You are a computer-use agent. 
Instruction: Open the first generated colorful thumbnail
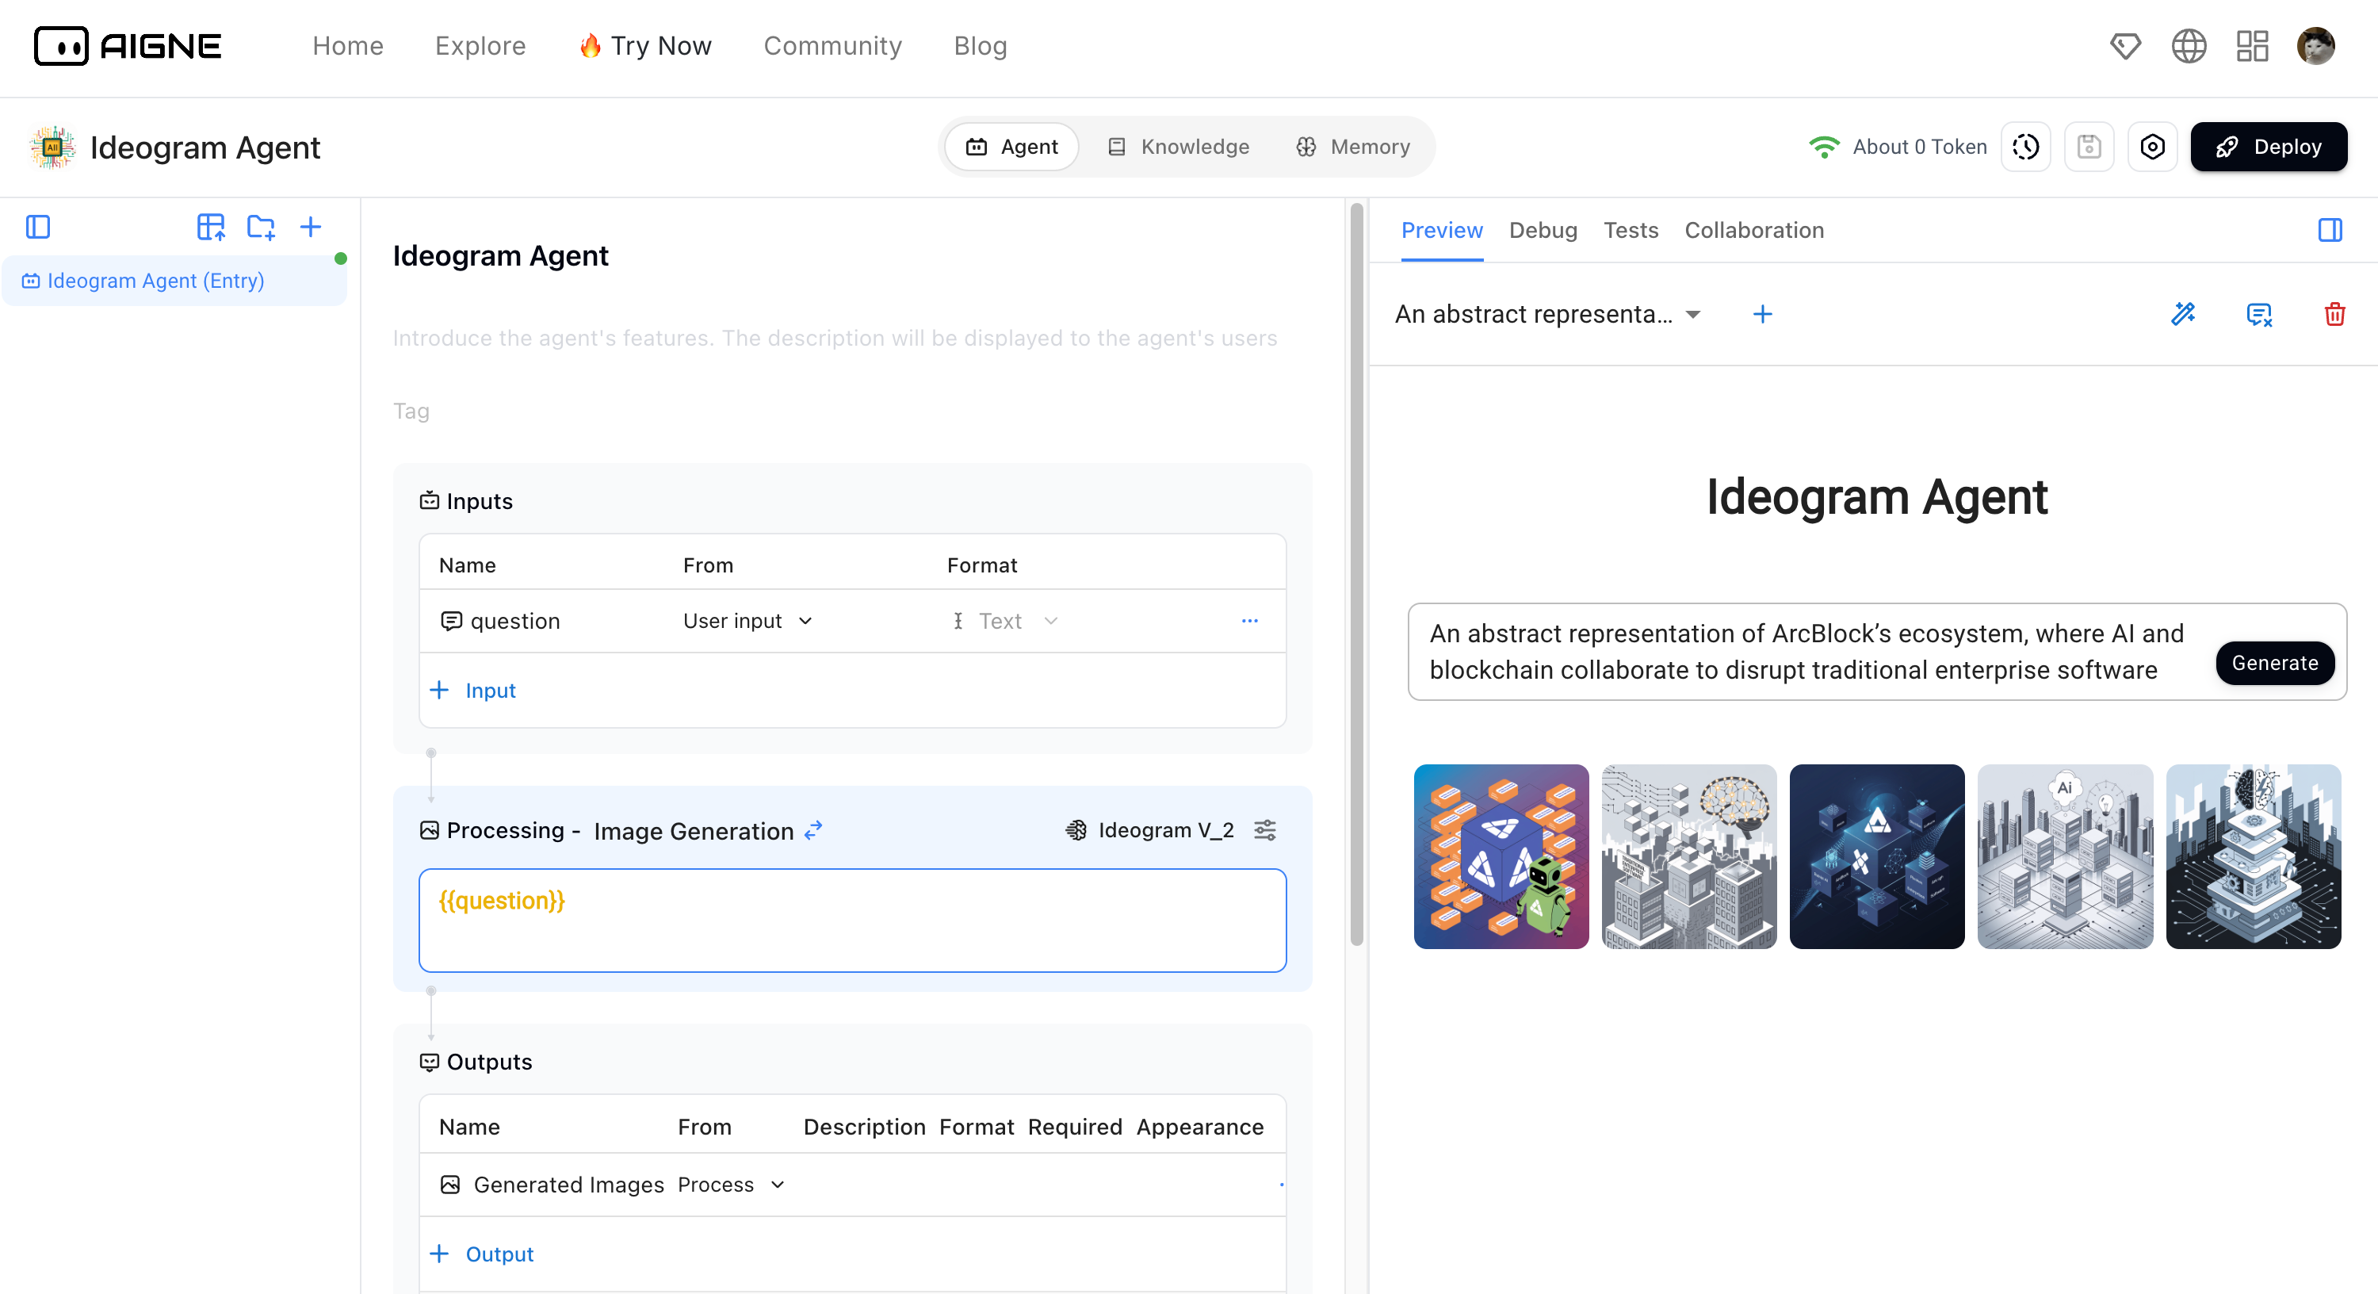(1501, 856)
